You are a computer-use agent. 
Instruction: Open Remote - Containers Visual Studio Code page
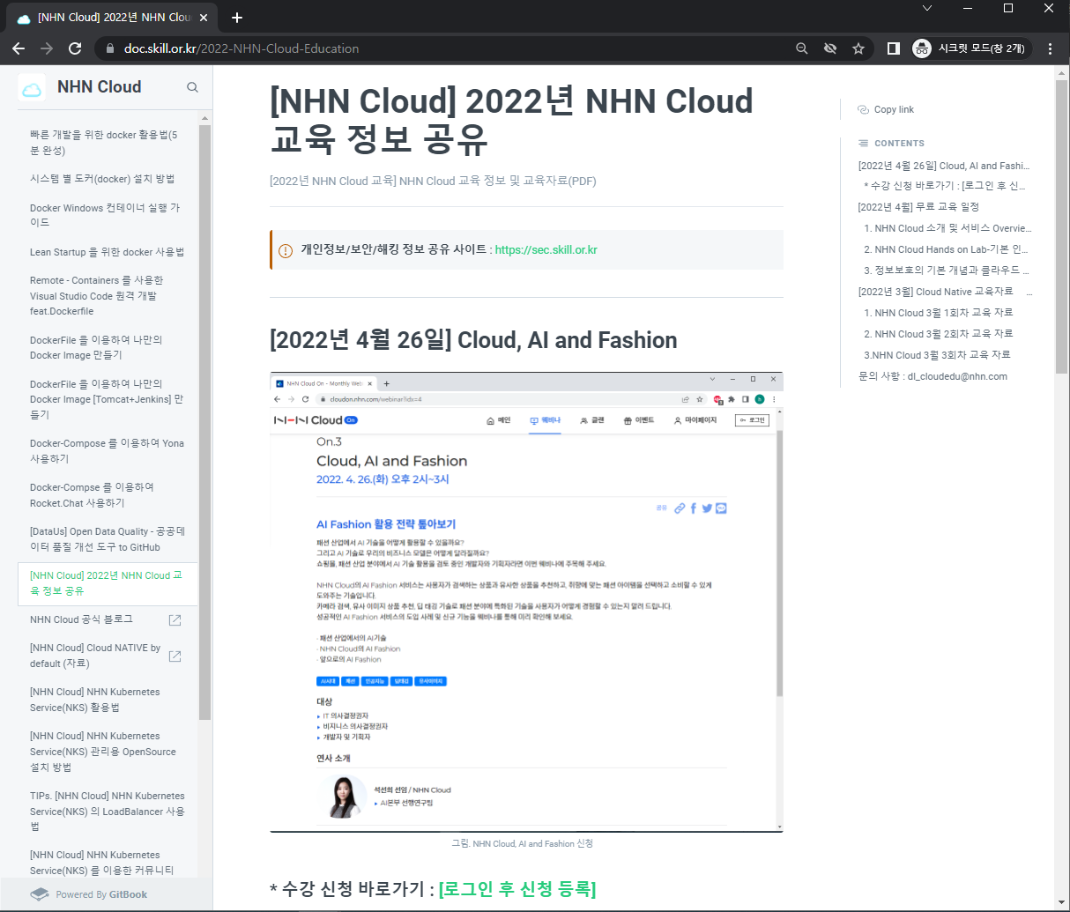pos(107,295)
